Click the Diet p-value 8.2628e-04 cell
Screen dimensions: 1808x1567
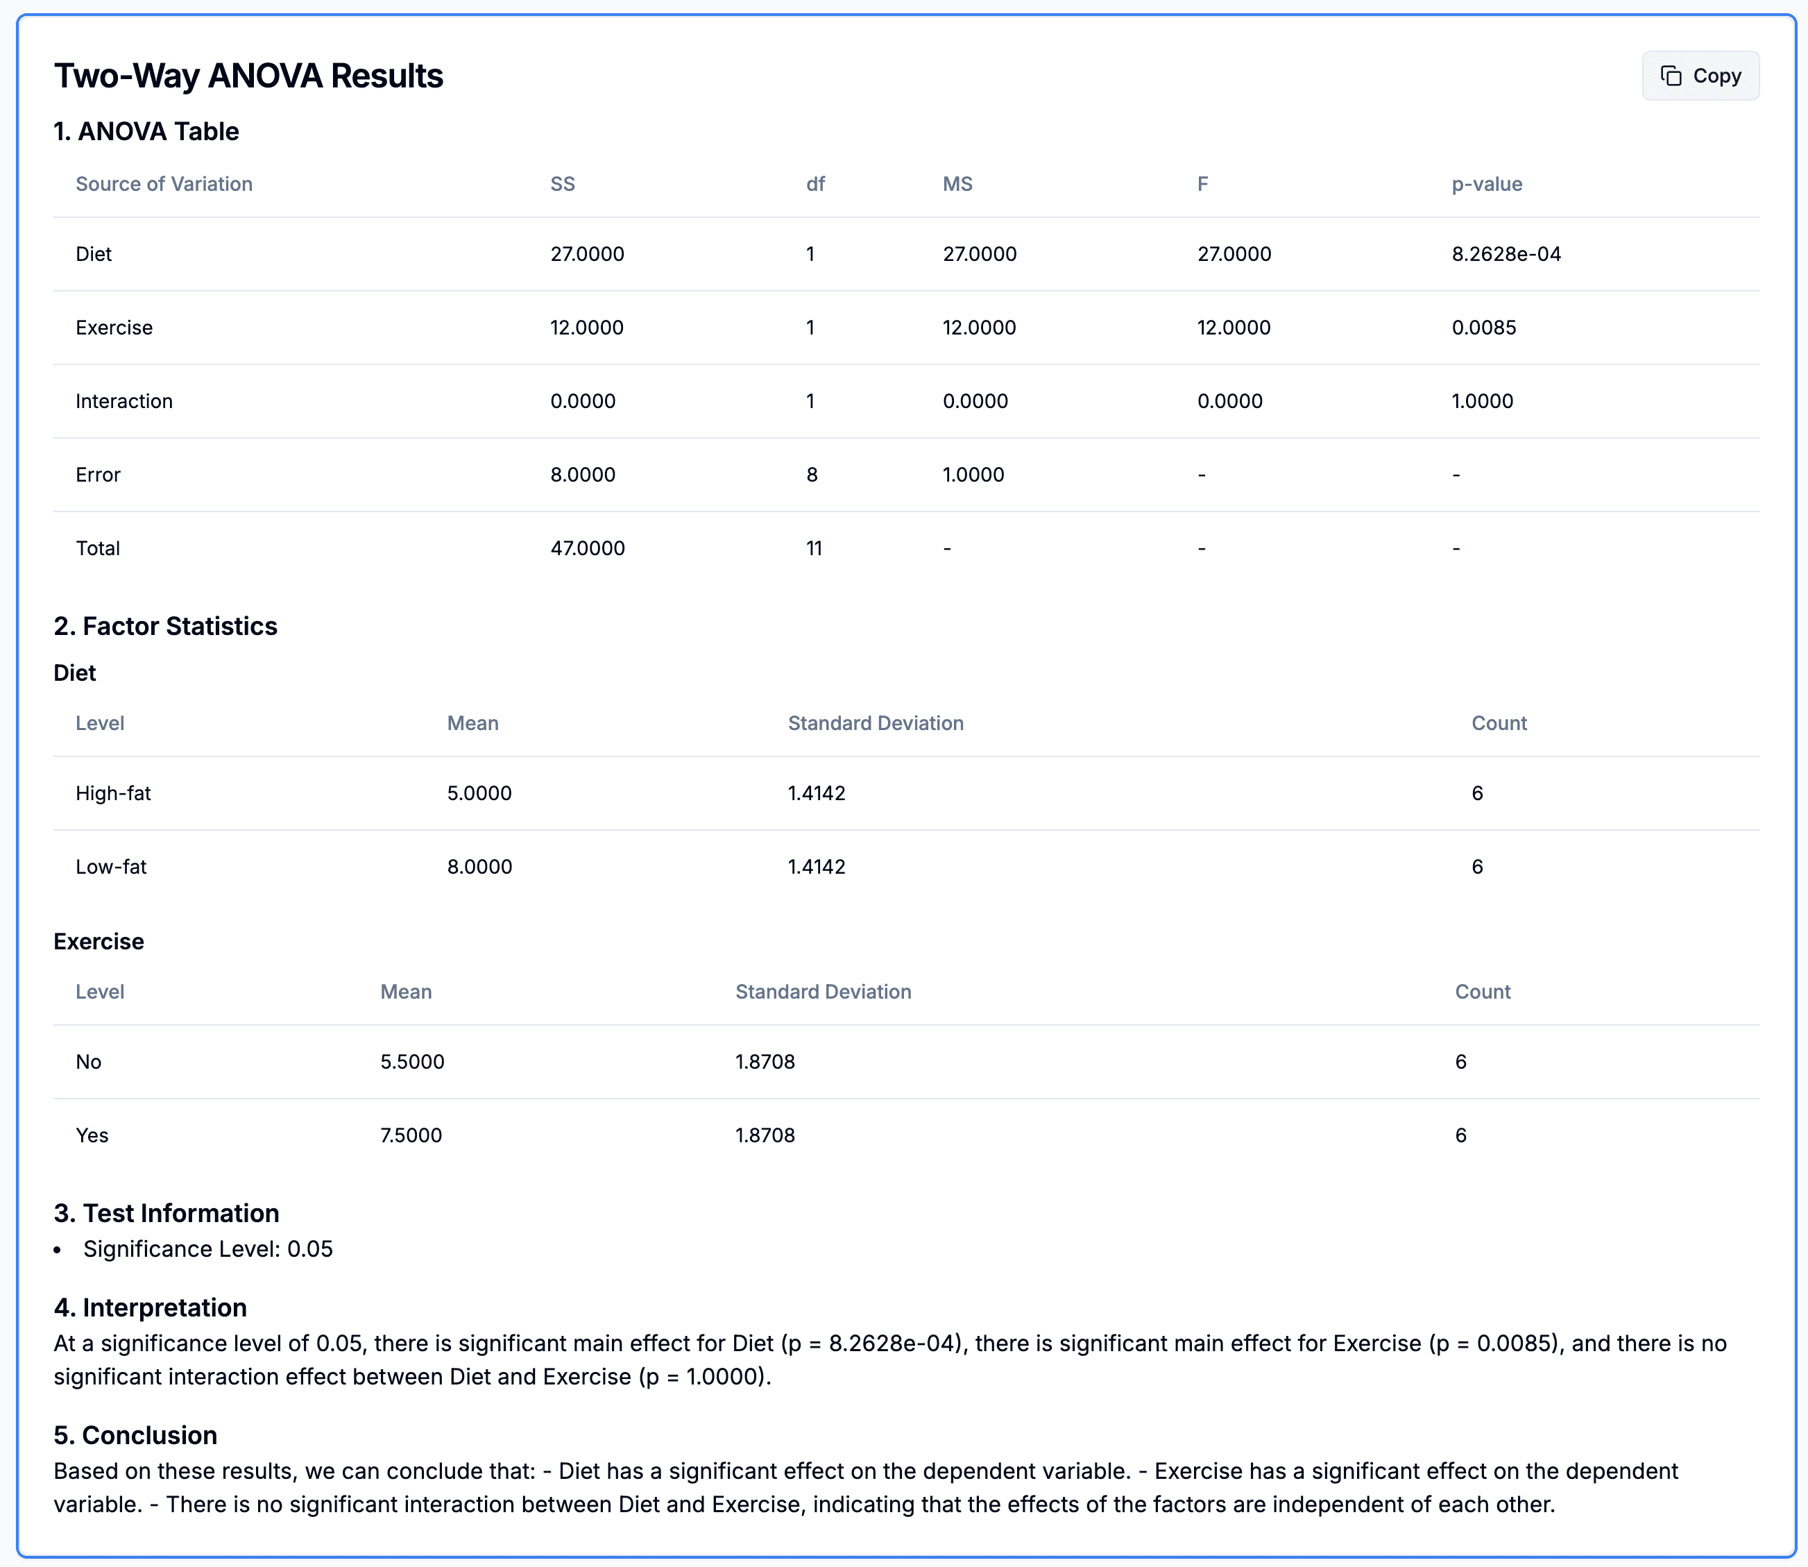tap(1506, 253)
